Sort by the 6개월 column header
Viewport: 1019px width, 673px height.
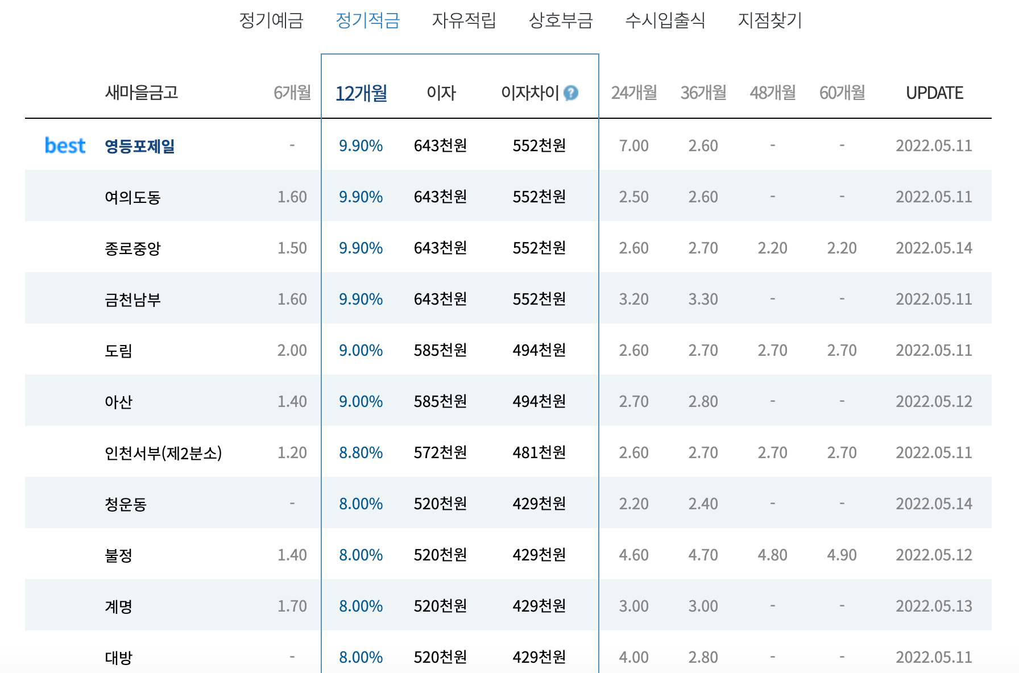292,93
